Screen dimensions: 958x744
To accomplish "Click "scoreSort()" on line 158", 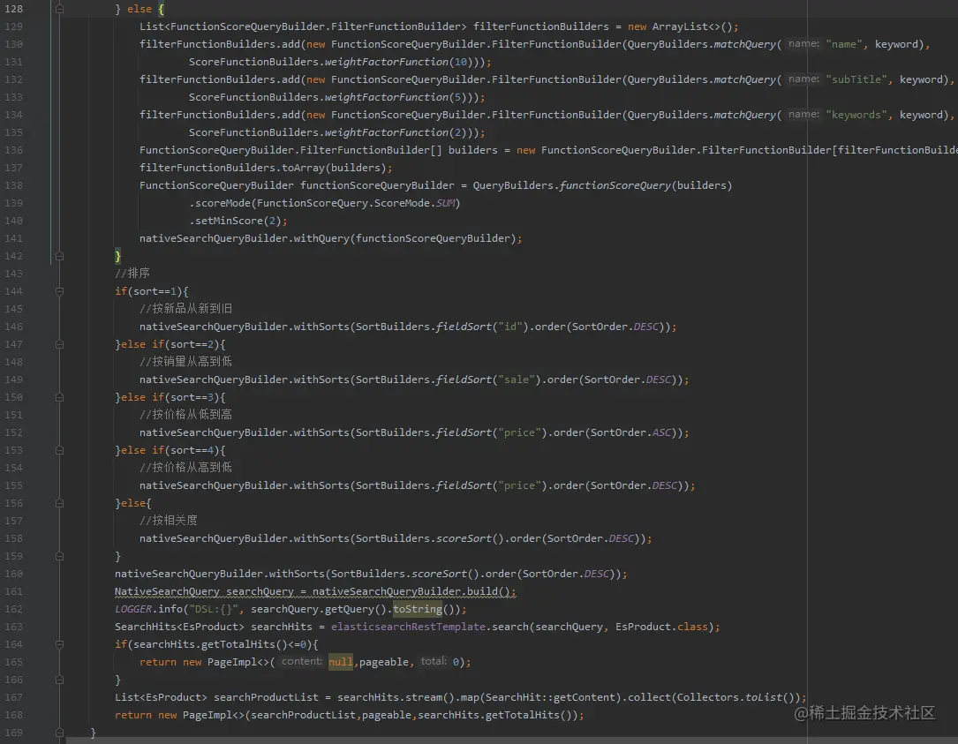I will [469, 538].
